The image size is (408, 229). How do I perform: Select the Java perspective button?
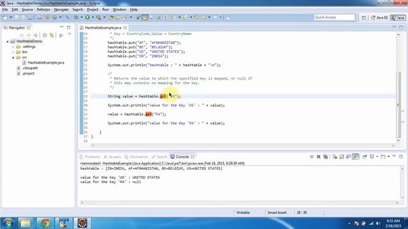point(398,18)
